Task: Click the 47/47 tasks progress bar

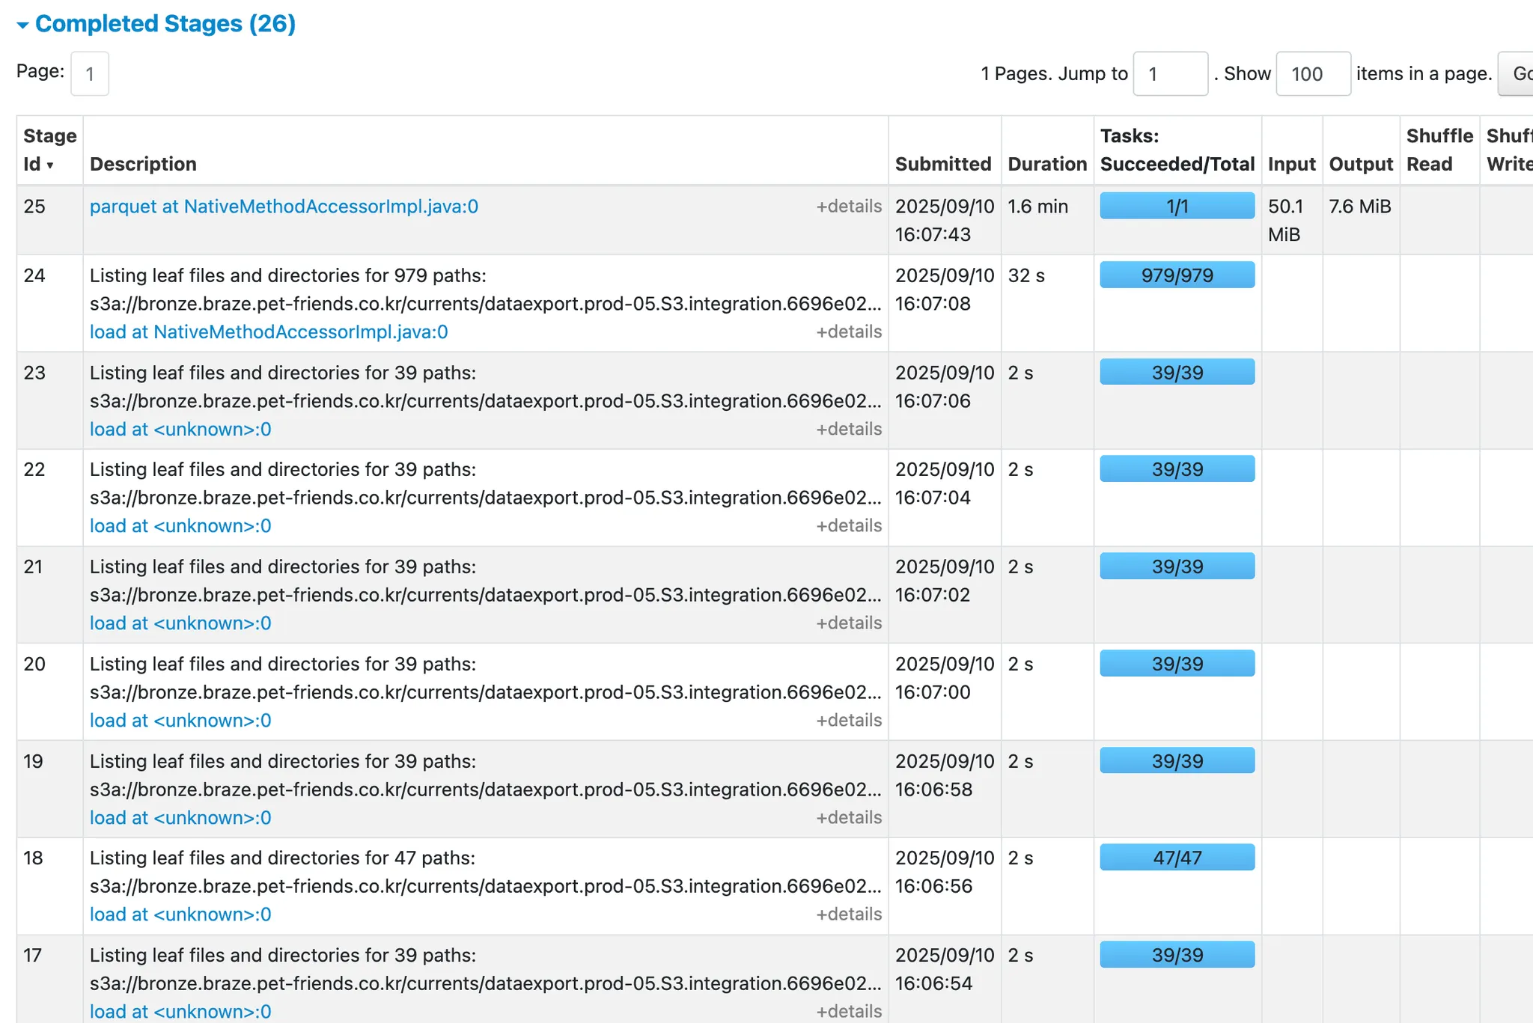Action: pyautogui.click(x=1177, y=858)
